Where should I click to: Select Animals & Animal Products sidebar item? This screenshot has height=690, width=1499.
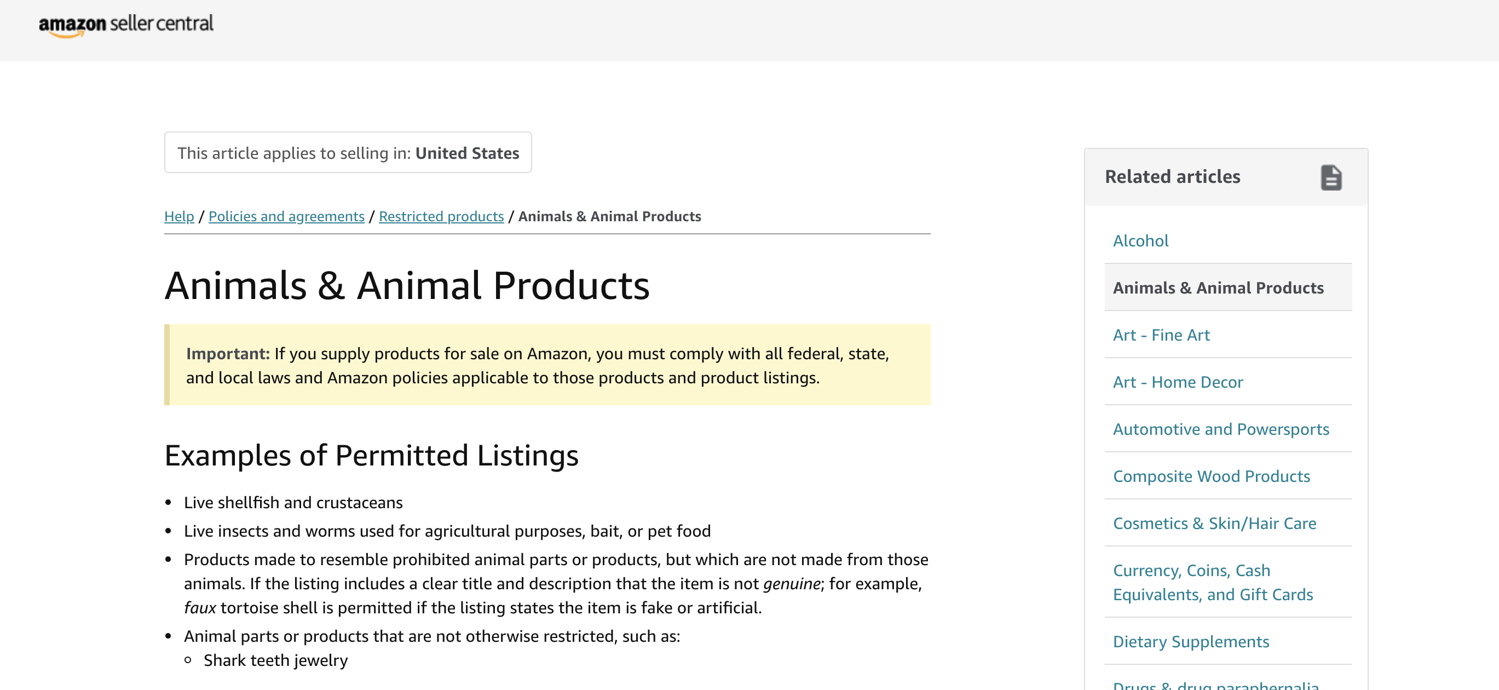[x=1218, y=288]
